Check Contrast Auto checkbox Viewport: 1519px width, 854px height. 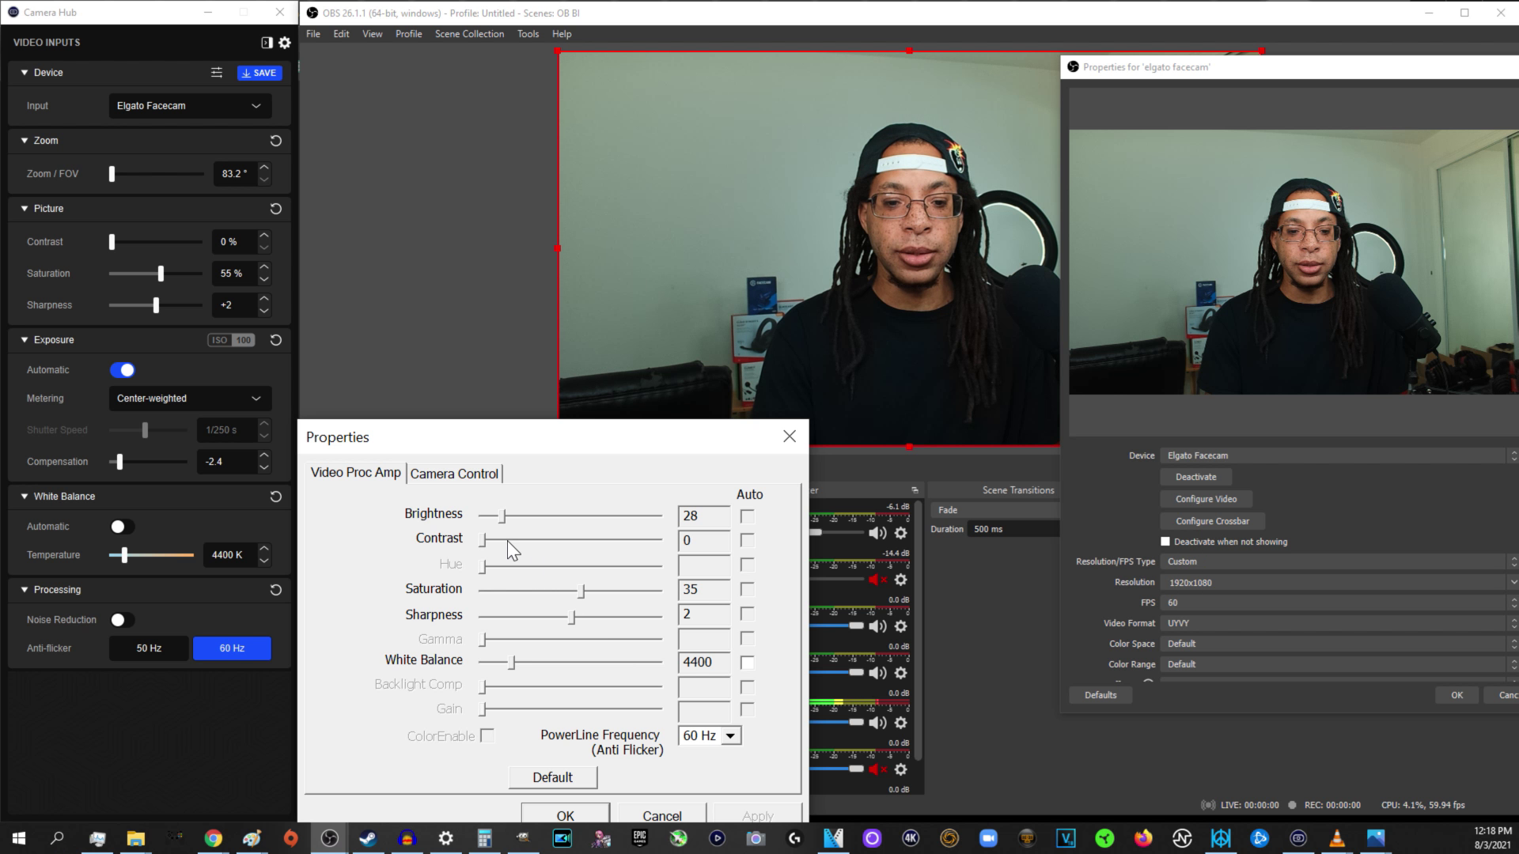click(x=747, y=541)
